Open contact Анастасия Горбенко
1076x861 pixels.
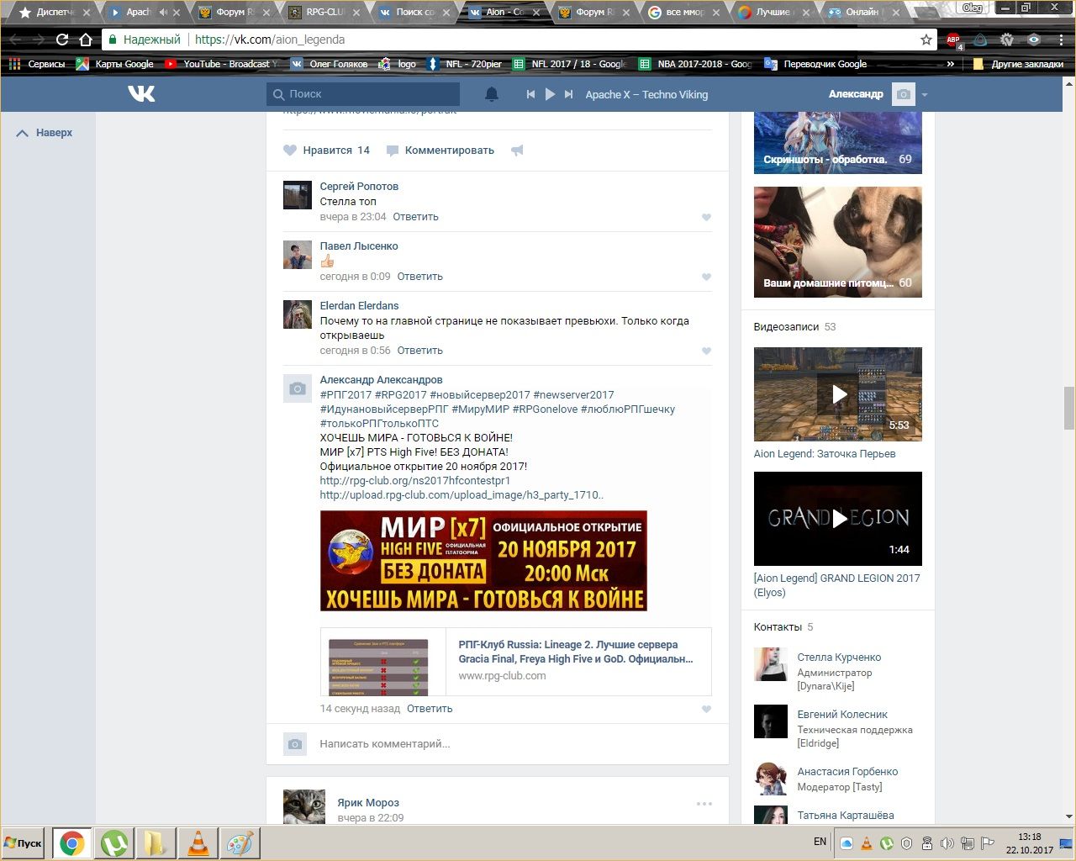847,772
